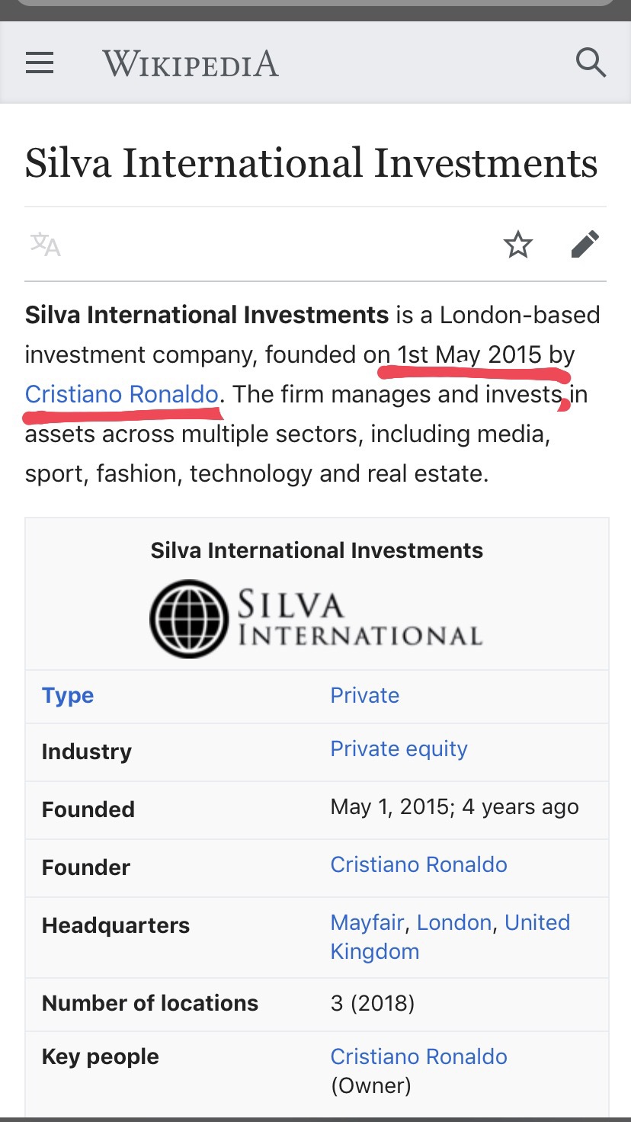The image size is (631, 1122).
Task: Open the Private equity link
Action: 399,749
